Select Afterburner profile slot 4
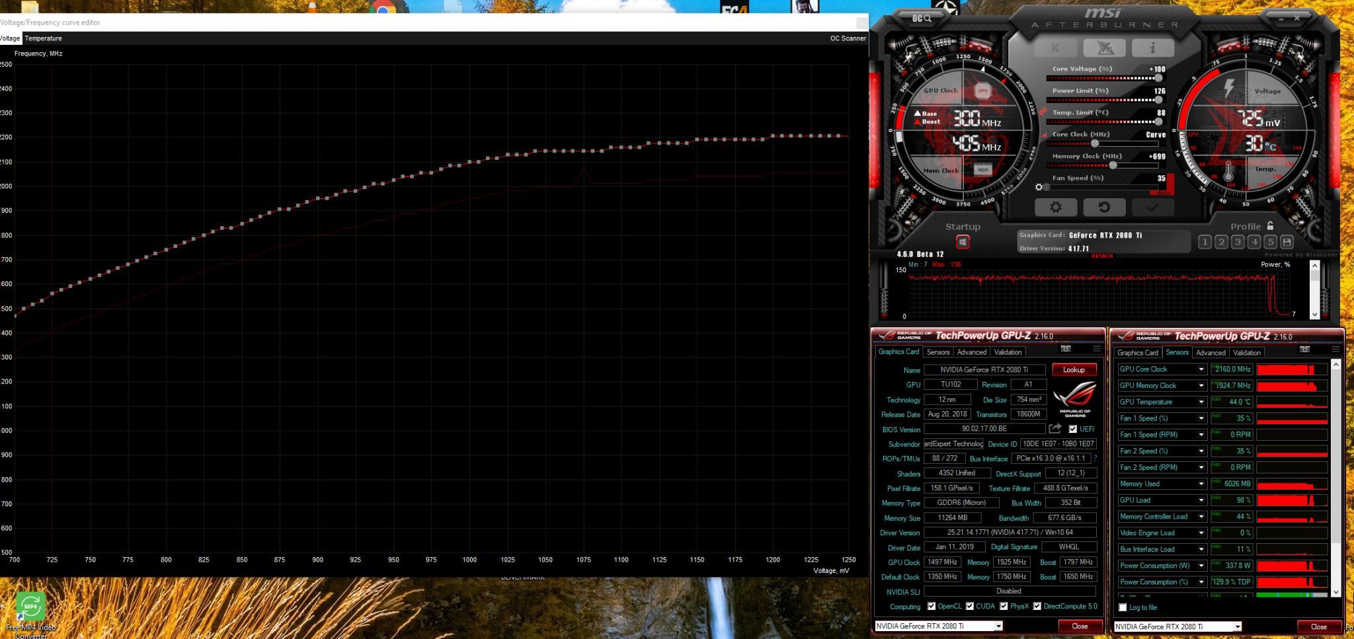The height and width of the screenshot is (639, 1354). 1254,242
